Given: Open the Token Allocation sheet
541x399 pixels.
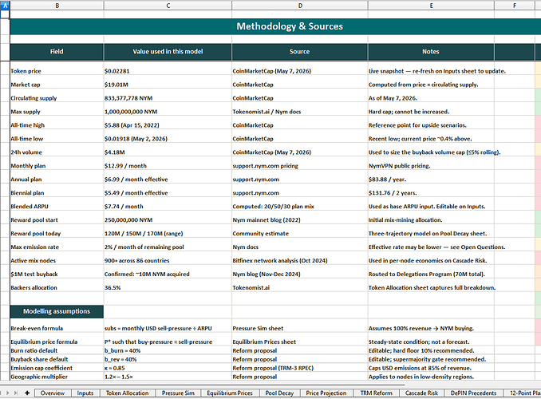Looking at the screenshot, I should [x=128, y=393].
